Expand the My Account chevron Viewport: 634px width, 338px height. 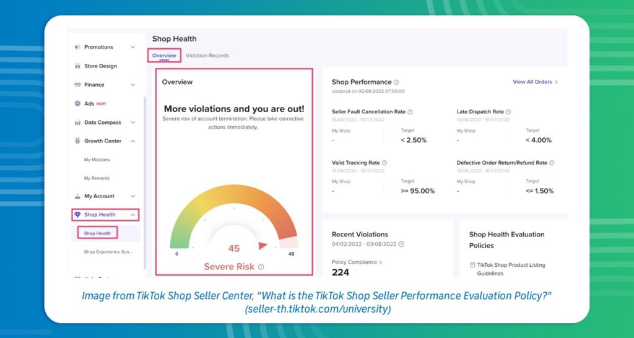point(133,196)
